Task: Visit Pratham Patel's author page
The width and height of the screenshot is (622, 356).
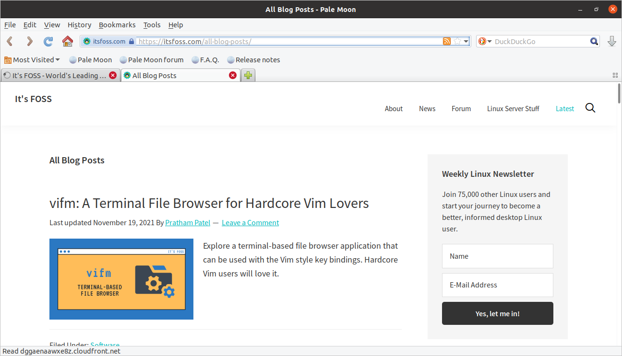Action: (188, 222)
